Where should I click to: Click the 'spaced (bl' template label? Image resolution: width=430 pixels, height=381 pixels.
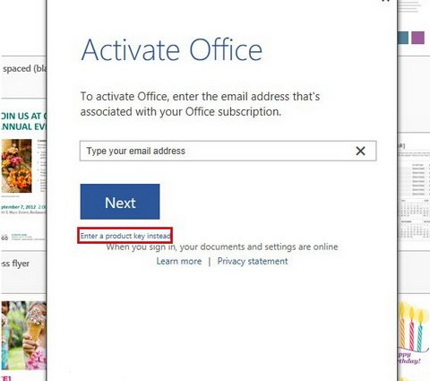[24, 69]
